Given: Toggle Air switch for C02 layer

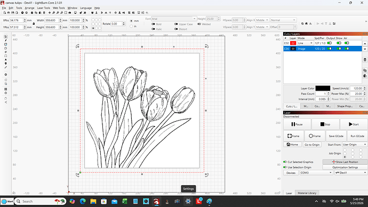Looking at the screenshot, I should click(347, 43).
